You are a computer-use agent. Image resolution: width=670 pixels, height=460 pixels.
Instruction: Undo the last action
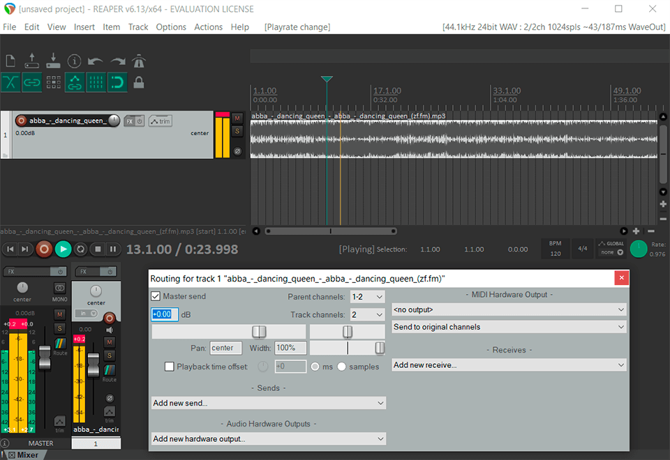pos(94,61)
